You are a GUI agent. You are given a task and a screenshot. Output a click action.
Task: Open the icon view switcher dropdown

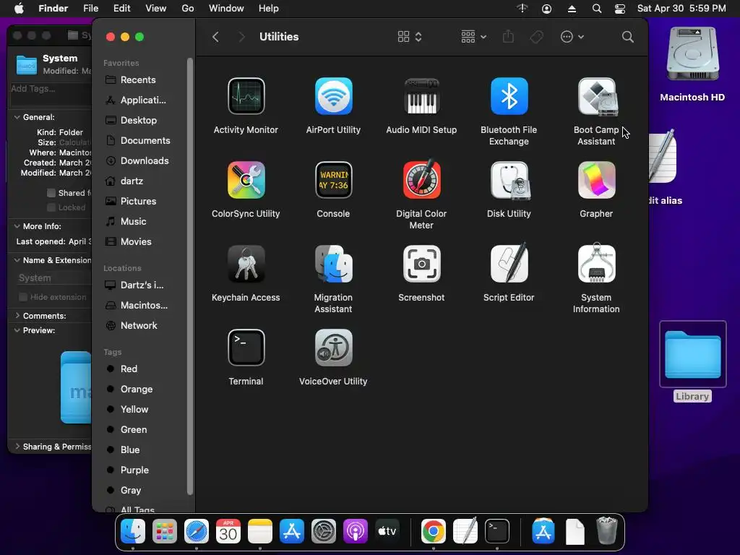pyautogui.click(x=409, y=37)
